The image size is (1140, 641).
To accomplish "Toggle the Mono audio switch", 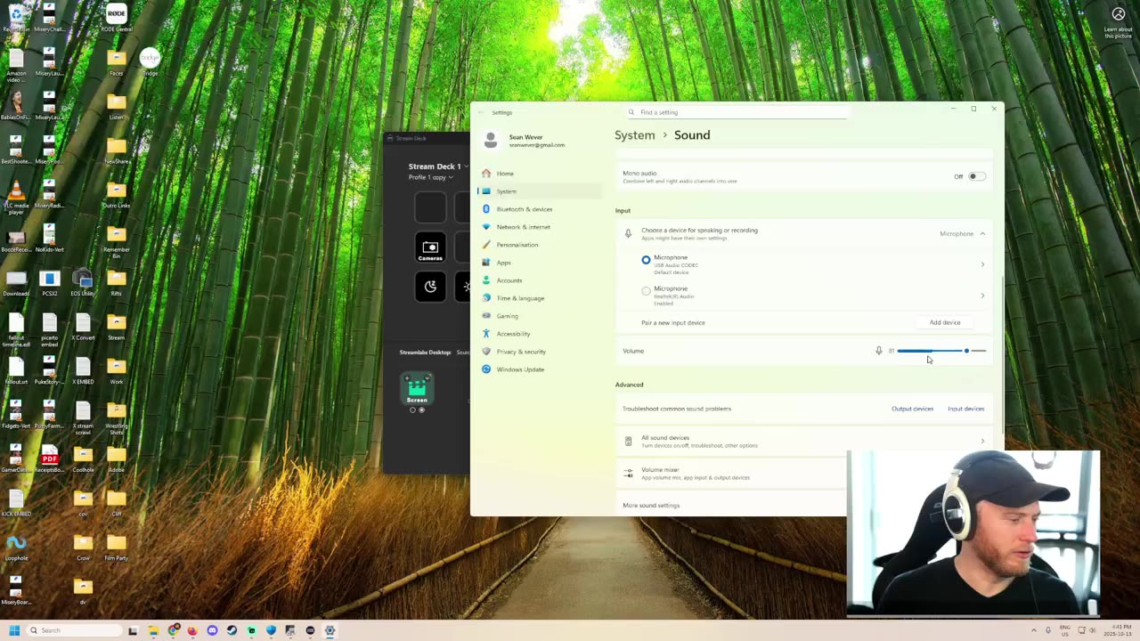I will coord(976,176).
